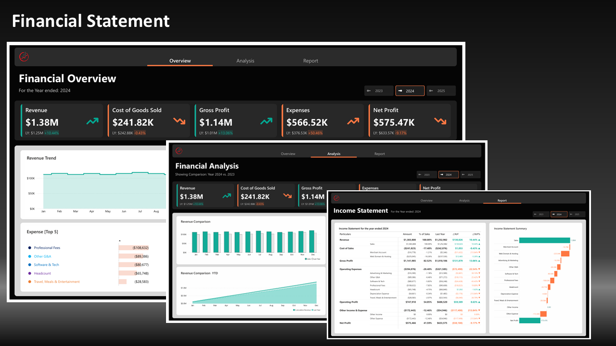Go to Overview tab in the Income Statement window
Image resolution: width=616 pixels, height=346 pixels.
coord(426,200)
